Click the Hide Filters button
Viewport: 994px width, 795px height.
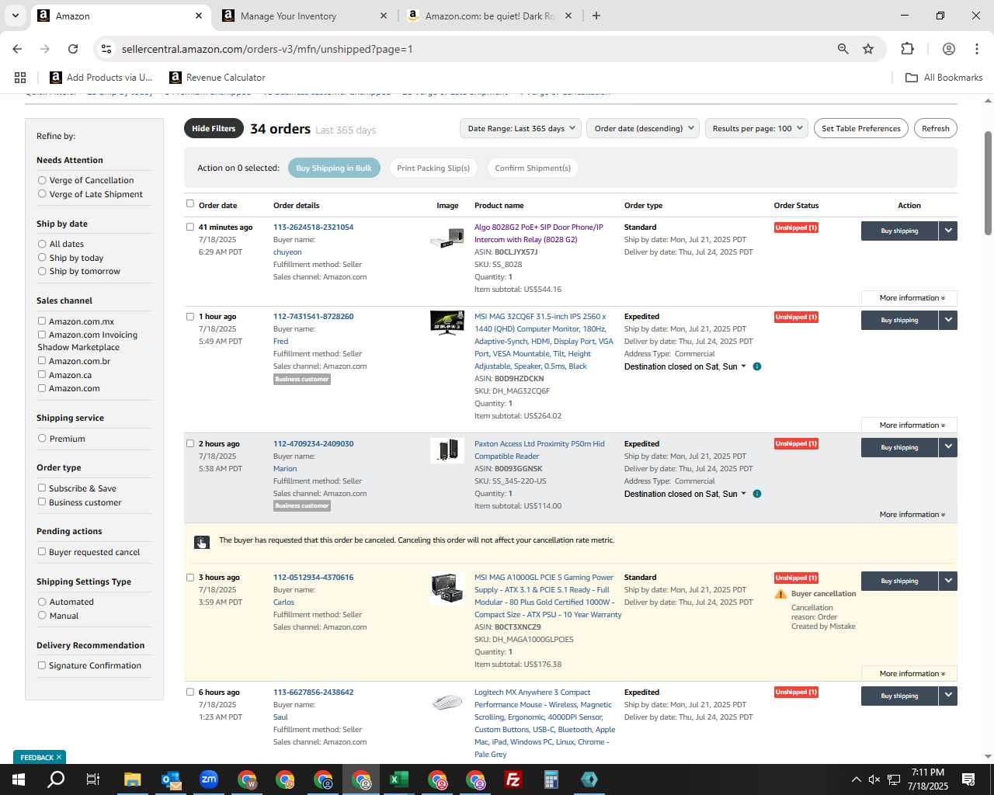click(214, 129)
